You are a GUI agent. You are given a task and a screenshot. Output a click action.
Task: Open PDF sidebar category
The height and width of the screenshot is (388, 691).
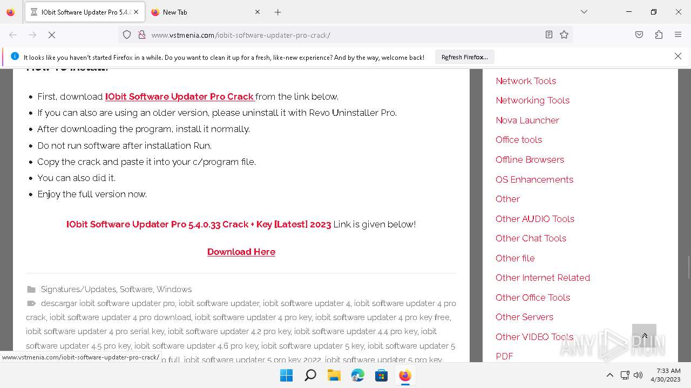[x=504, y=356]
